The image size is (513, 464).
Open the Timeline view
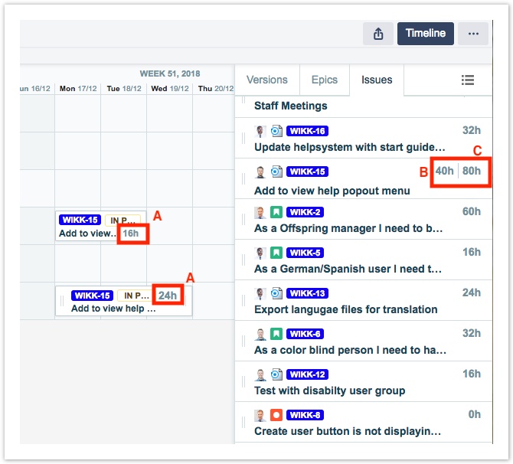click(425, 34)
